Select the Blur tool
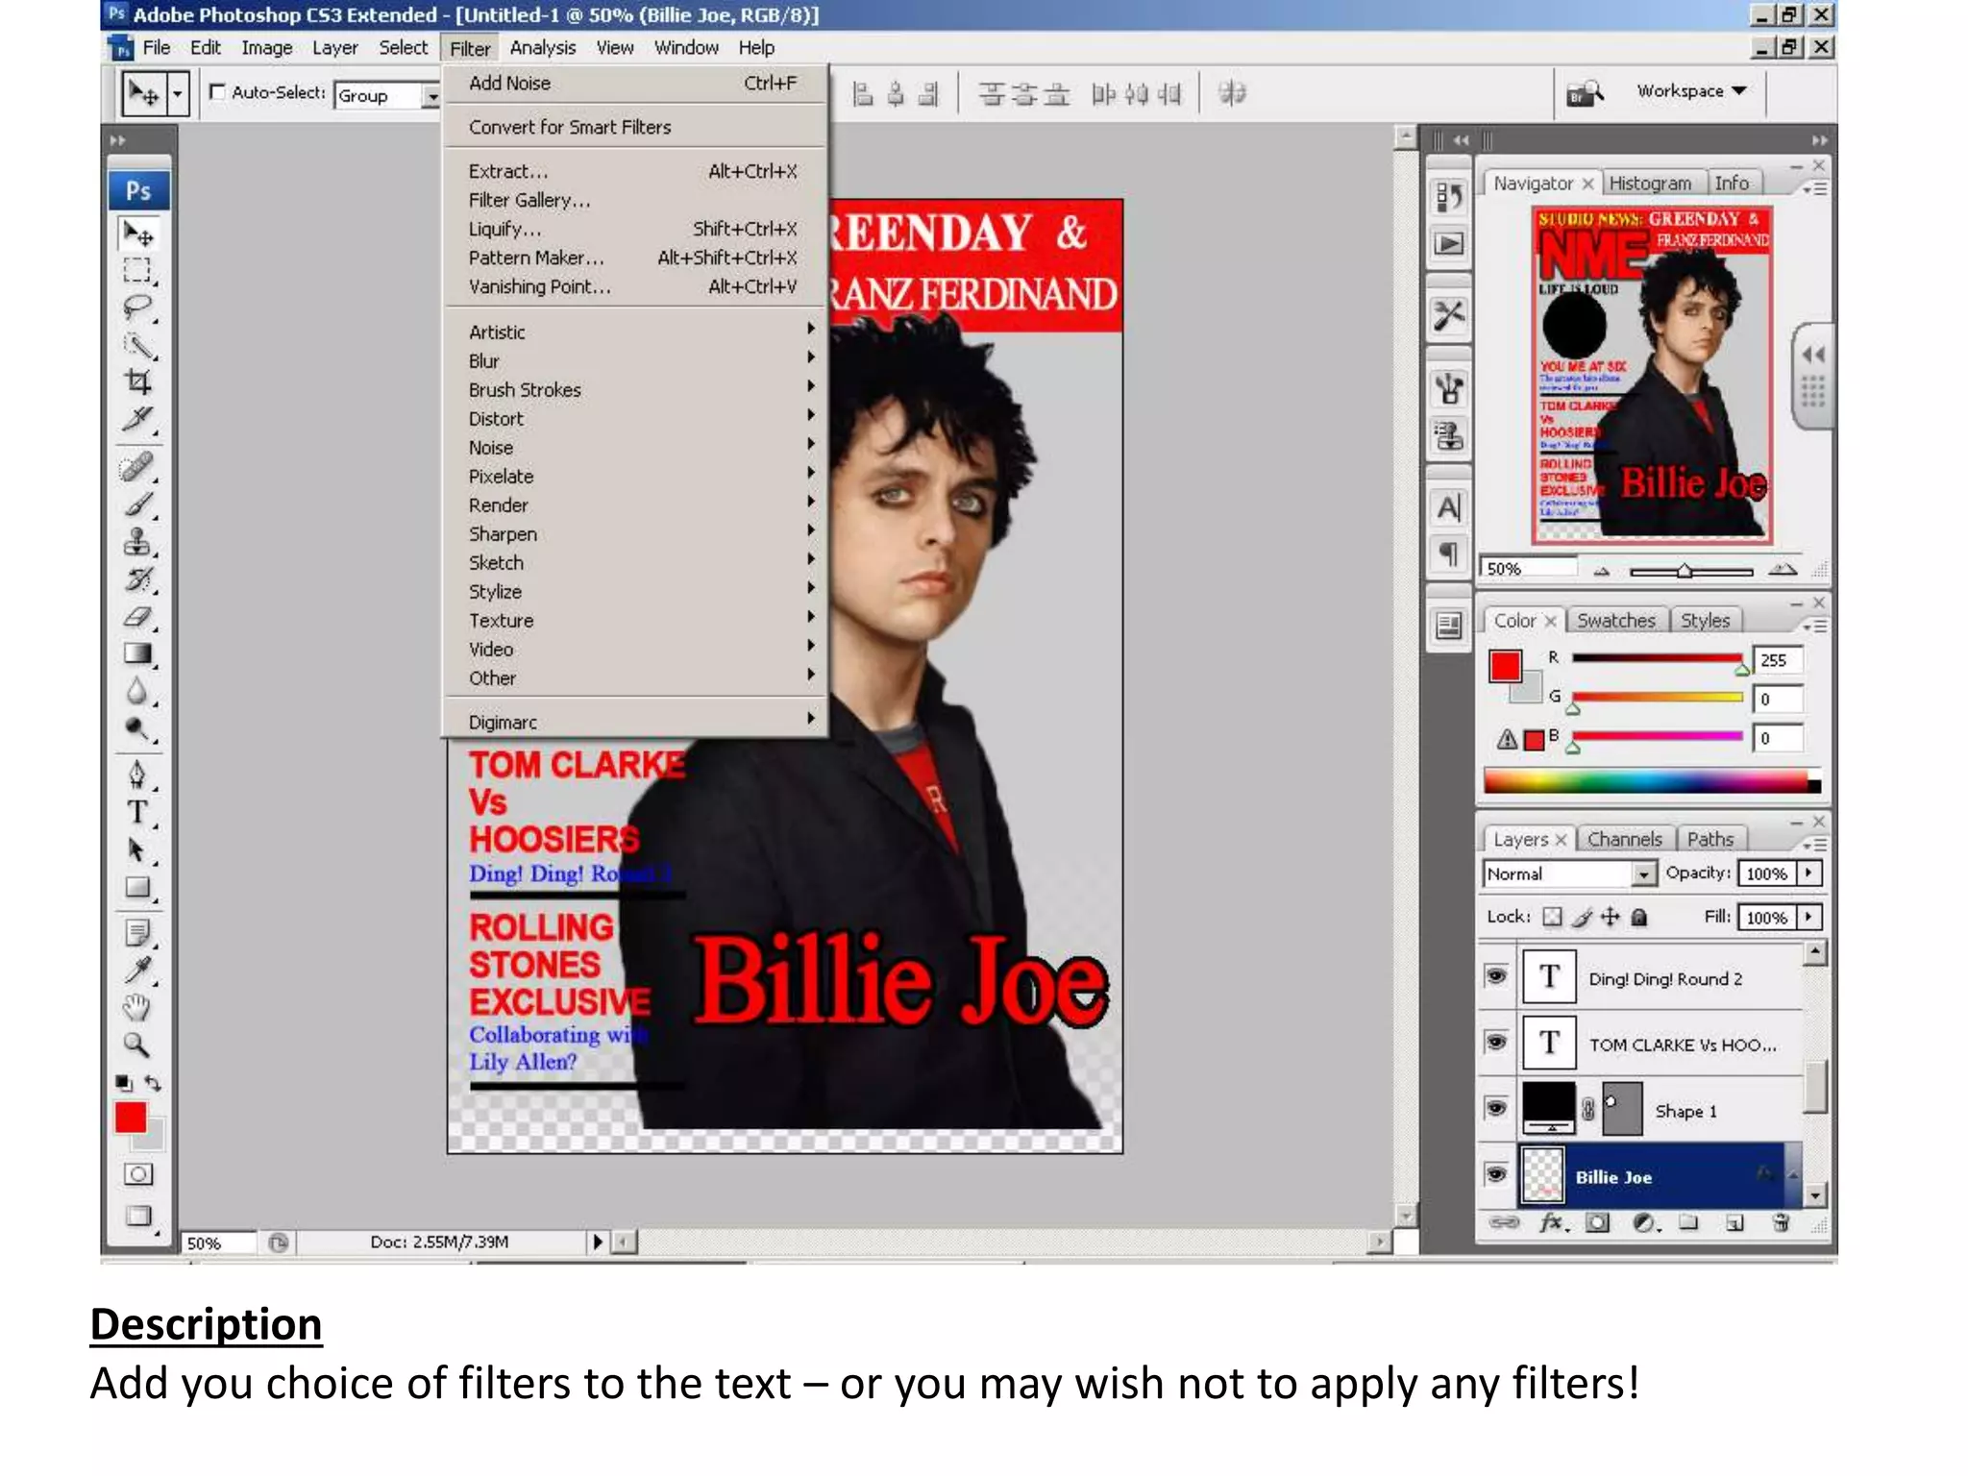The height and width of the screenshot is (1476, 1968). pyautogui.click(x=138, y=692)
